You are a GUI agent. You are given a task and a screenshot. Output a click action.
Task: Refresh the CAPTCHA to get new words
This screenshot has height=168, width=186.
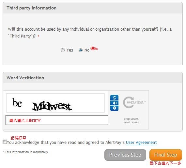click(114, 98)
